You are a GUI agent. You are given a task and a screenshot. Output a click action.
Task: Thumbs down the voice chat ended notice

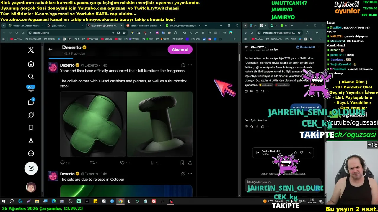pyautogui.click(x=302, y=153)
